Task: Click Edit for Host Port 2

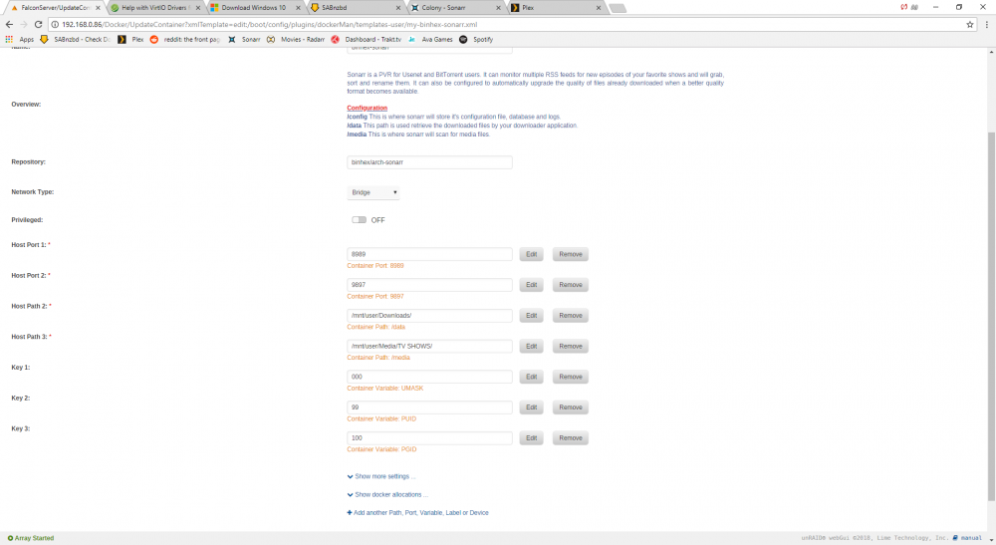Action: coord(531,285)
